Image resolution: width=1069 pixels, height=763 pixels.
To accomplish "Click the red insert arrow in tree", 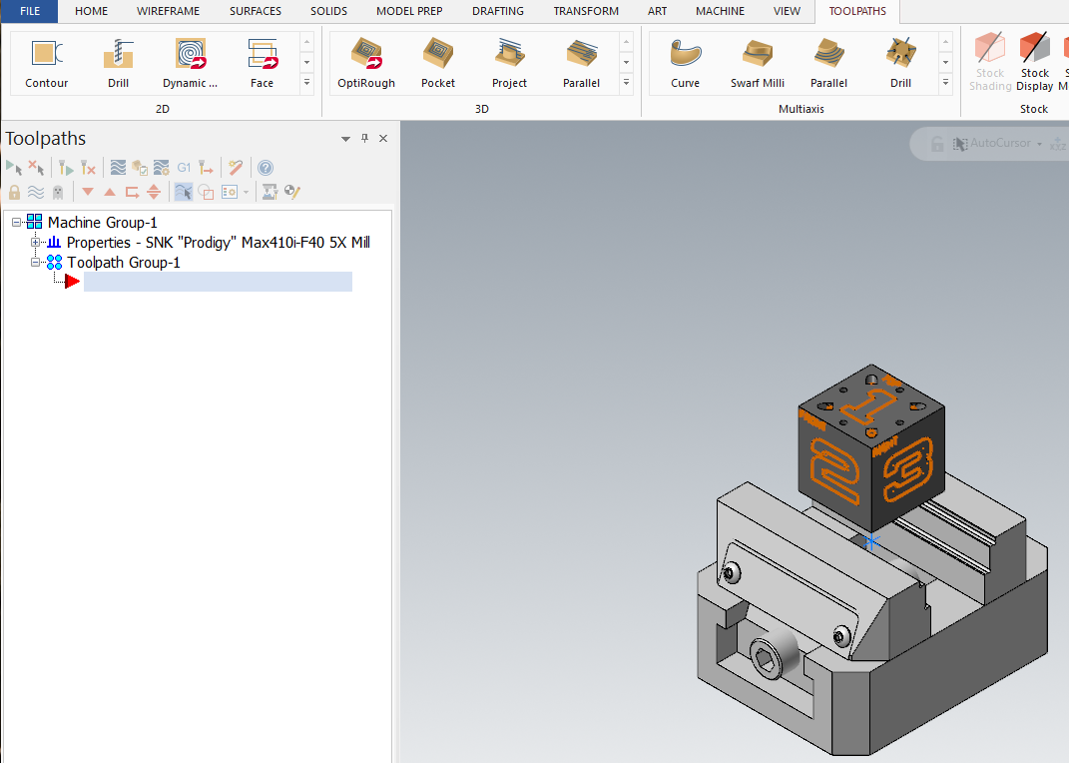I will point(72,281).
